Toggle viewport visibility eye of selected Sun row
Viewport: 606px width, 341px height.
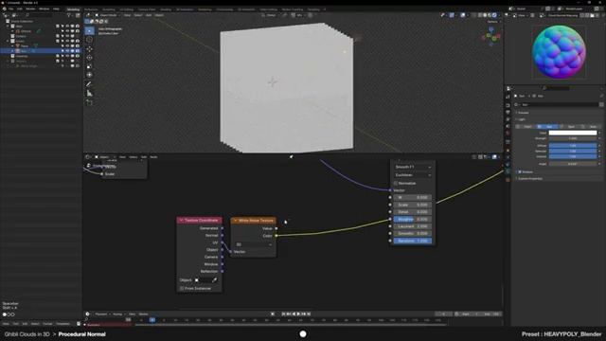coord(67,51)
